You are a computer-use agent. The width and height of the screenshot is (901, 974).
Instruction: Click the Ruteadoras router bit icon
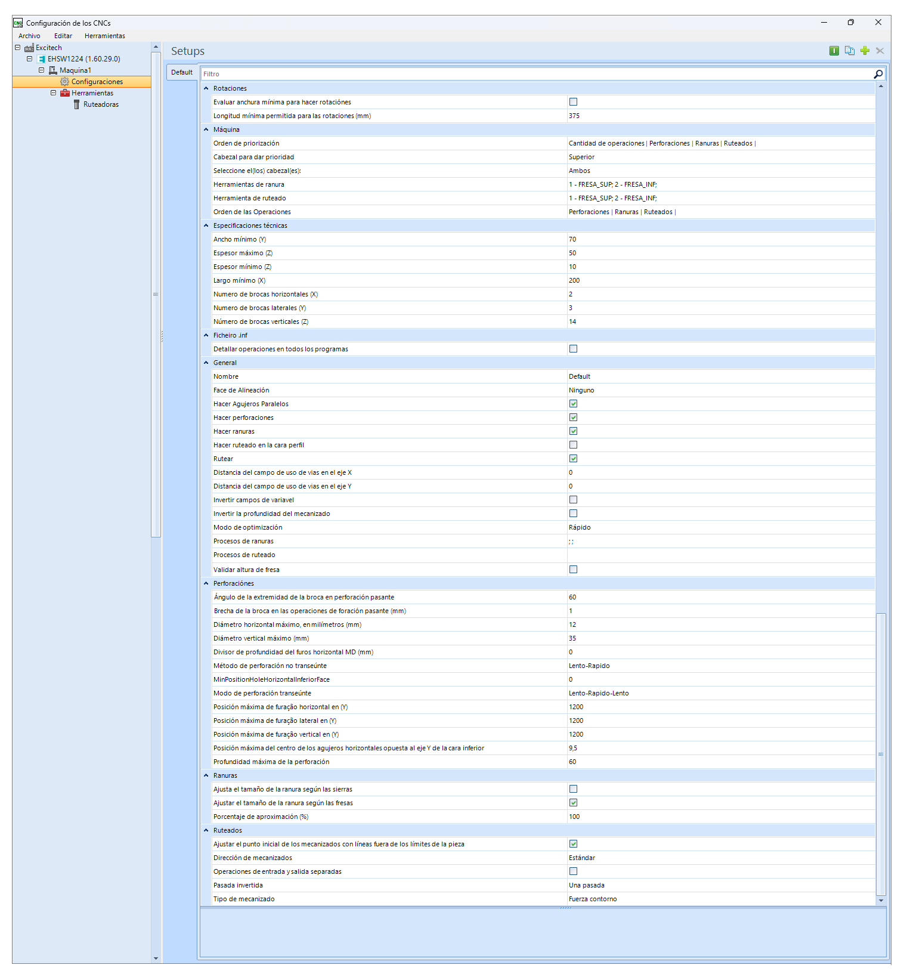tap(77, 104)
